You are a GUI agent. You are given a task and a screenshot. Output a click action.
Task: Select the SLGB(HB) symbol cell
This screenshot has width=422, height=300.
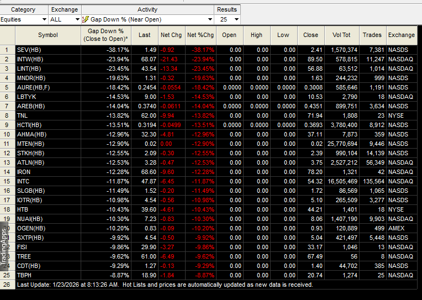point(48,191)
